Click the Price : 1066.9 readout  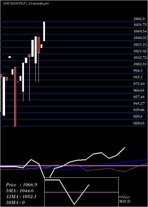click(22, 185)
